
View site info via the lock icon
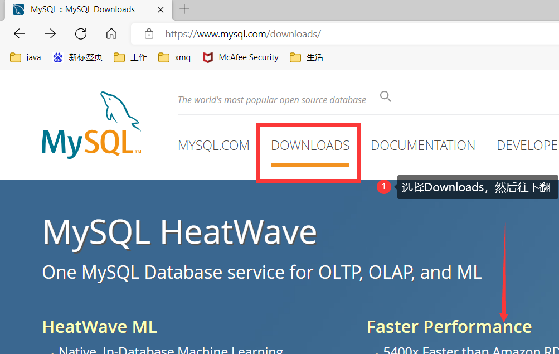pos(149,34)
